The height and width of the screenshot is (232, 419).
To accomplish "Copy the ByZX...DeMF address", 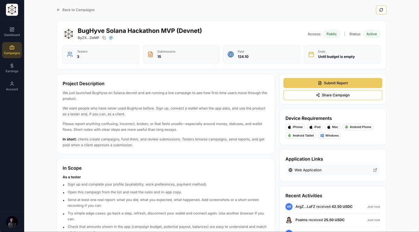I will (104, 38).
